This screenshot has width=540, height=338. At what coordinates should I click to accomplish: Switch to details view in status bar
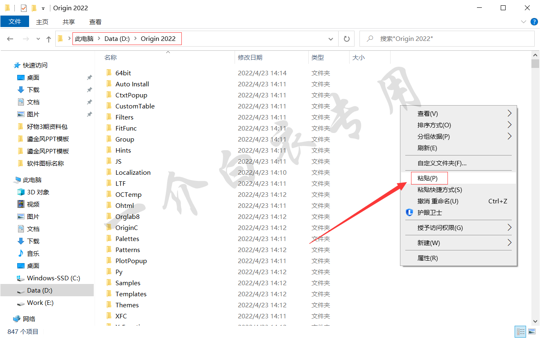pyautogui.click(x=521, y=331)
